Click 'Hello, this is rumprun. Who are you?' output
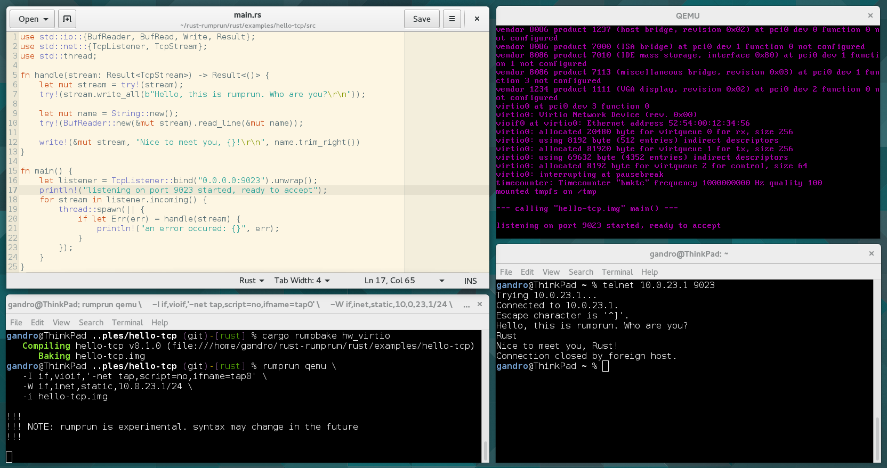 592,326
